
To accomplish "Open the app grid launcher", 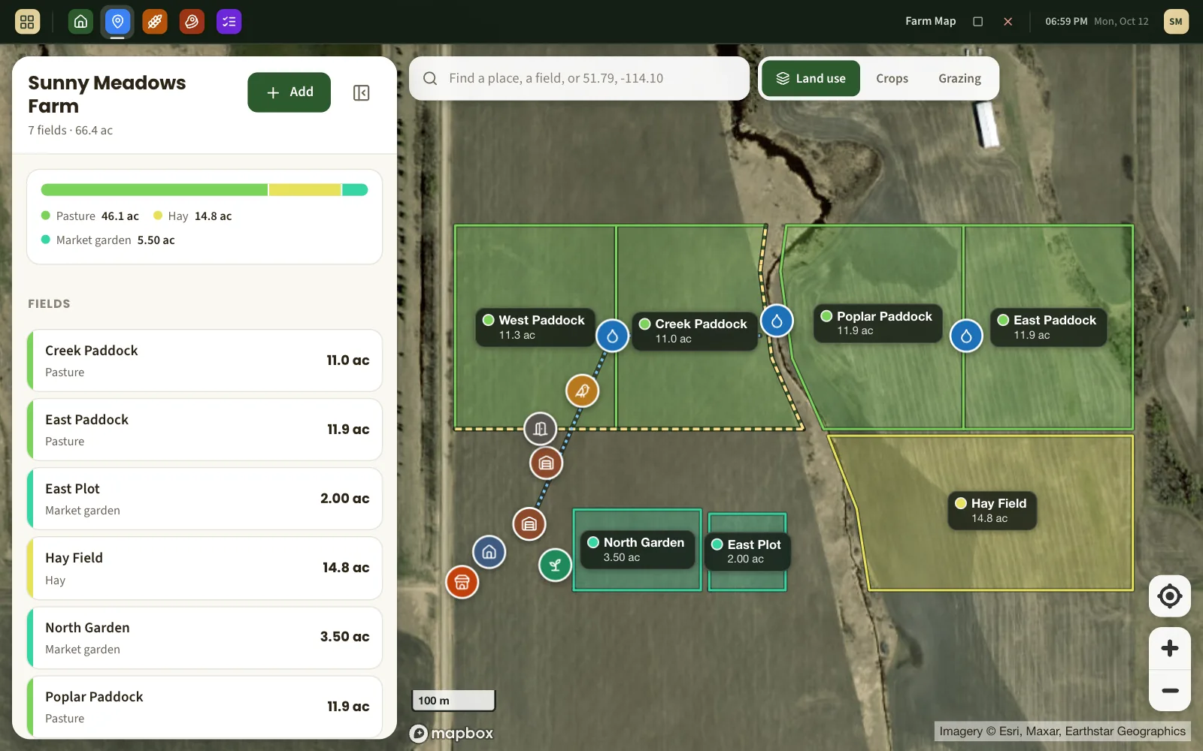I will [27, 22].
